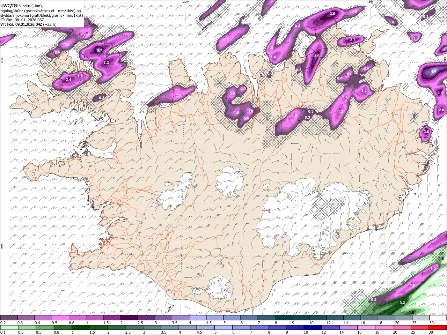Click the pale white swatch labeled 30 in top row
Screen dimensions: 447x335
(438, 318)
